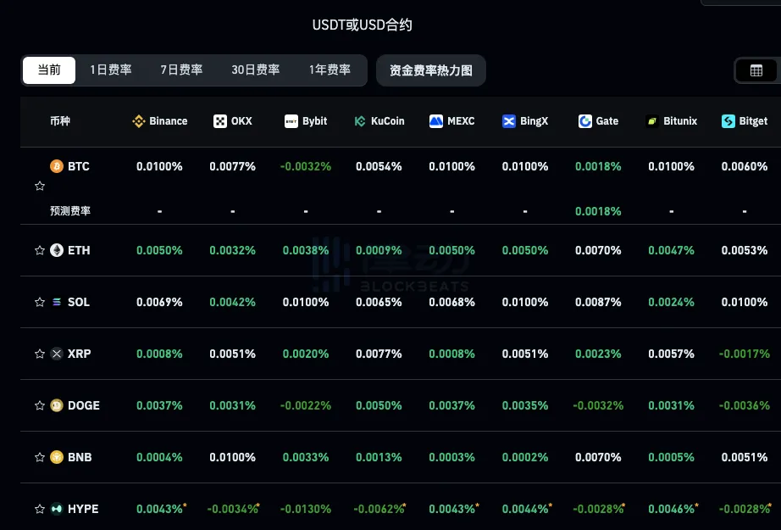This screenshot has height=530, width=781.
Task: Click DOGE Gate rate -0.0032%
Action: [598, 406]
